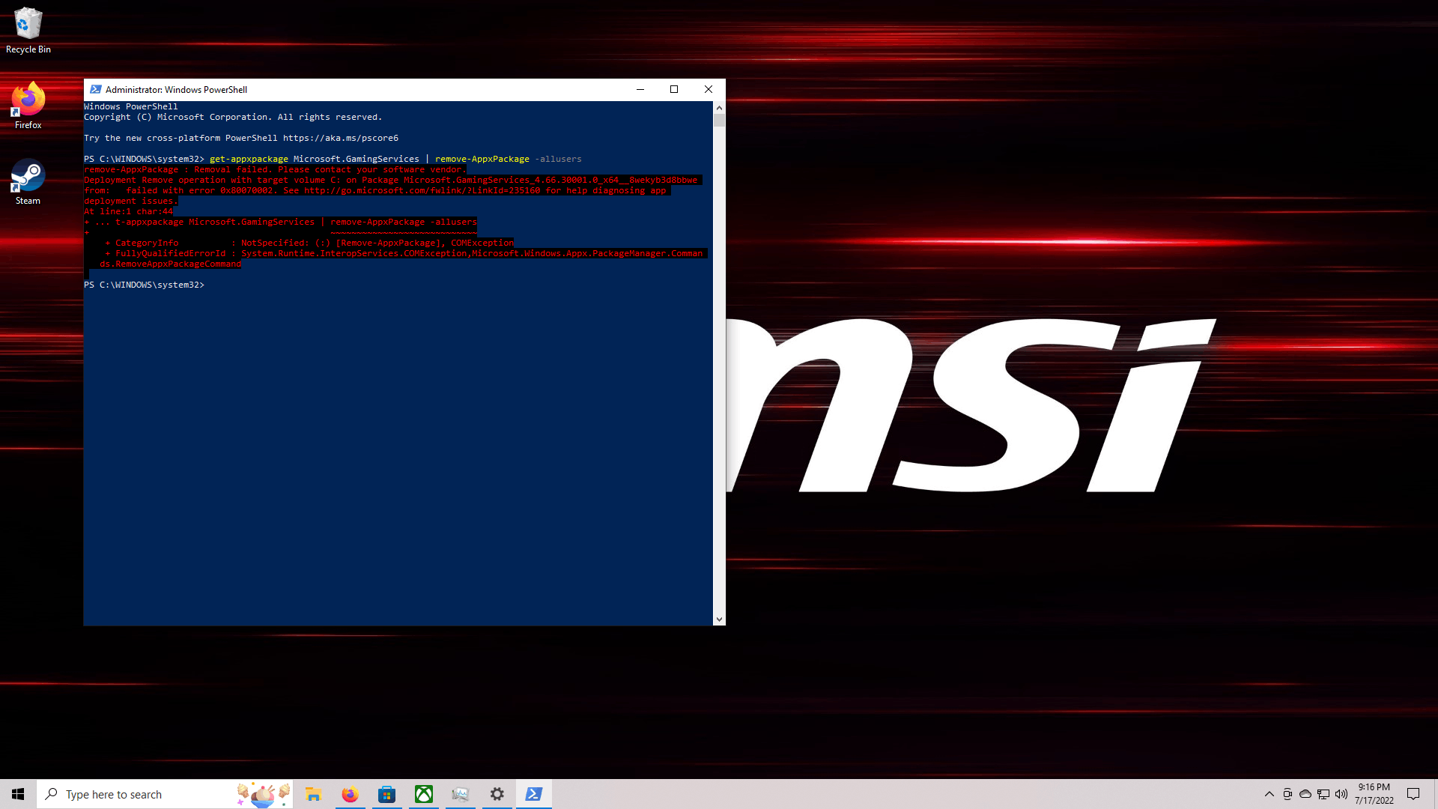Open the PowerShell title bar icon system menu
This screenshot has height=809, width=1438.
96,89
